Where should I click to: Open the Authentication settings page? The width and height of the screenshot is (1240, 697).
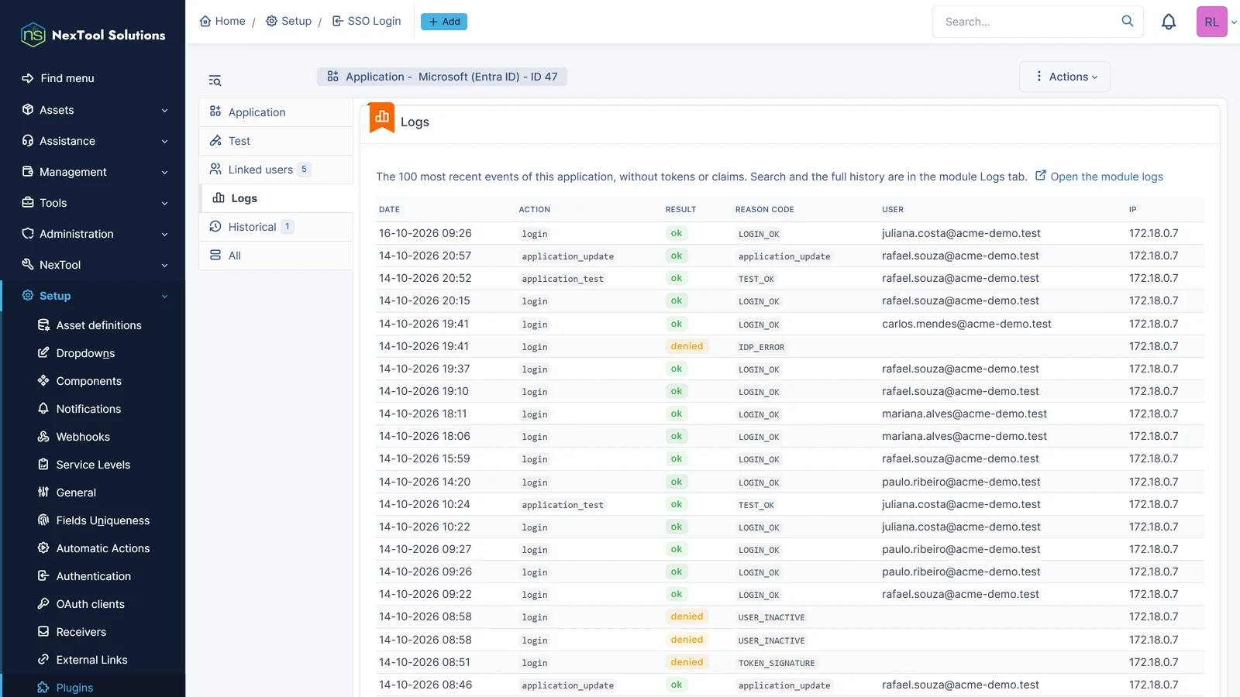tap(93, 576)
